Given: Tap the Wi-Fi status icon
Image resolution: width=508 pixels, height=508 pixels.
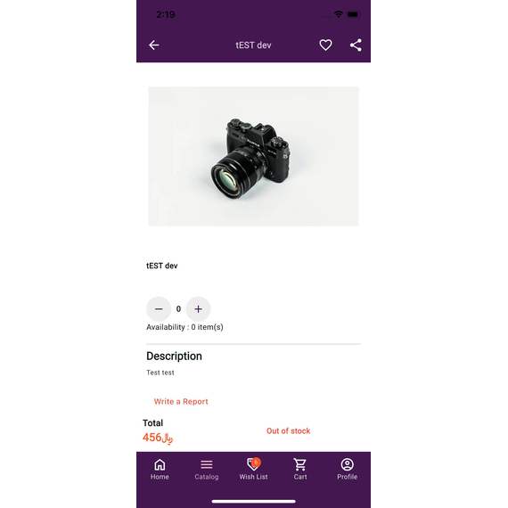Looking at the screenshot, I should [x=339, y=14].
